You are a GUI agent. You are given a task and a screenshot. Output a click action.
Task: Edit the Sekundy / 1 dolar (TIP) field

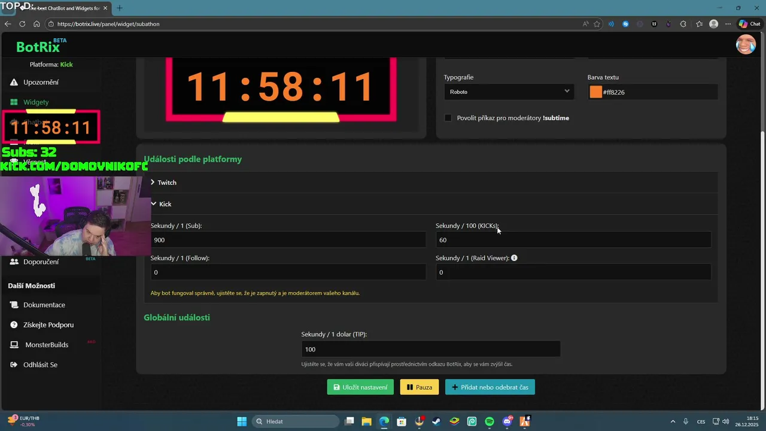tap(431, 349)
